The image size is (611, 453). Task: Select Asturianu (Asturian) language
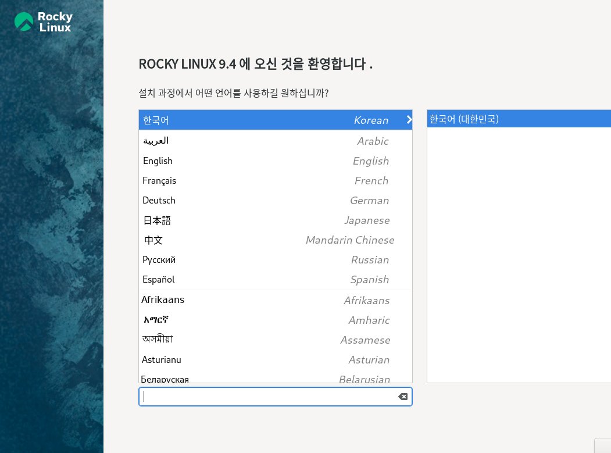coord(276,360)
